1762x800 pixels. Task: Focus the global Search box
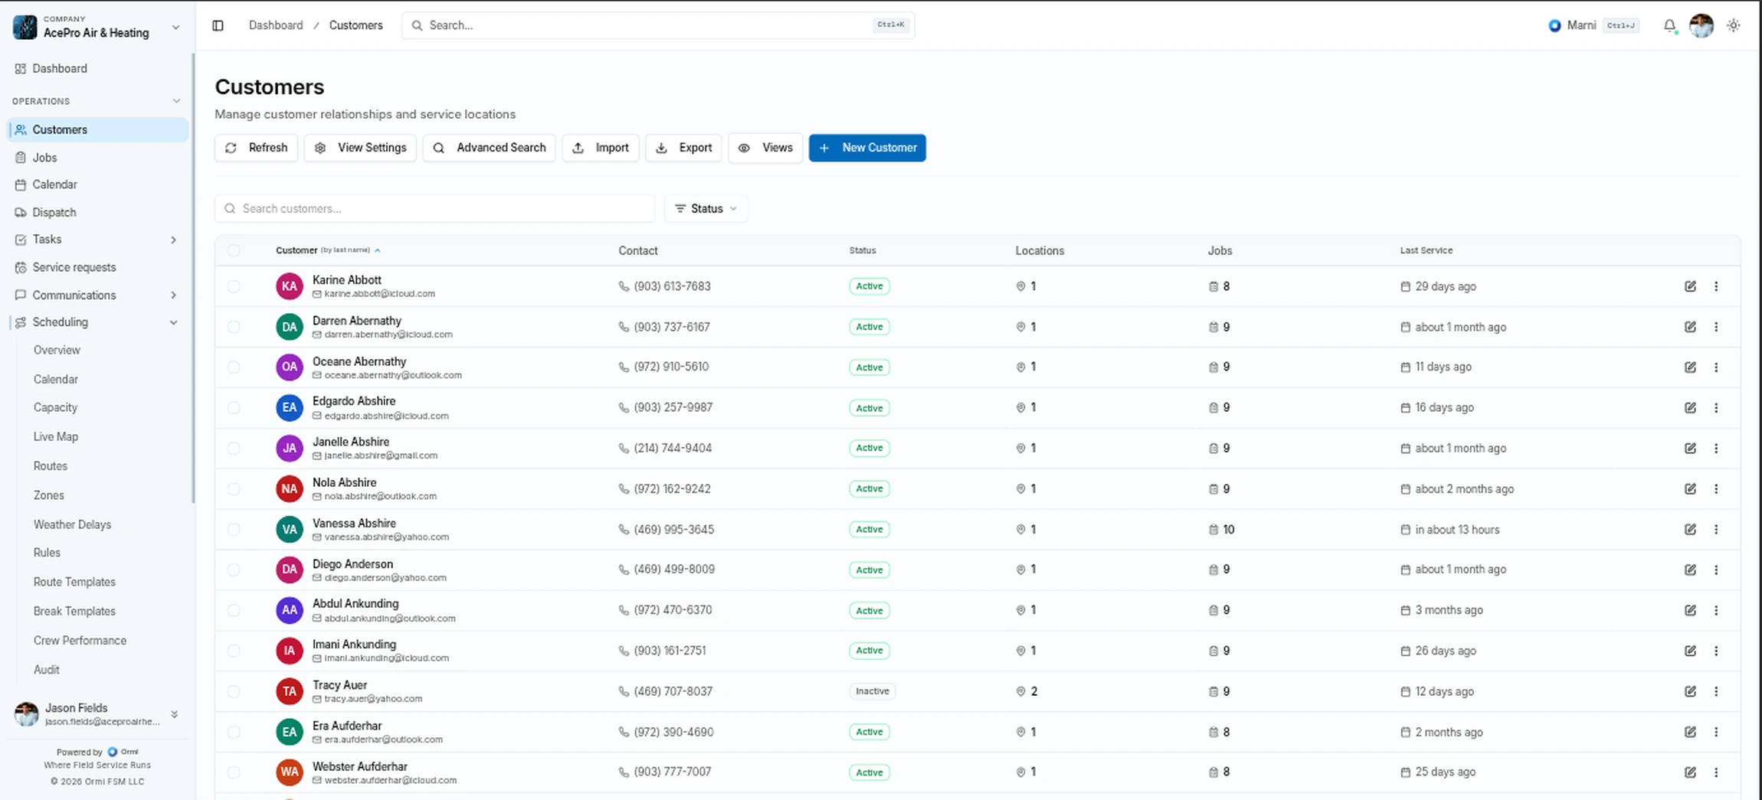click(x=658, y=25)
